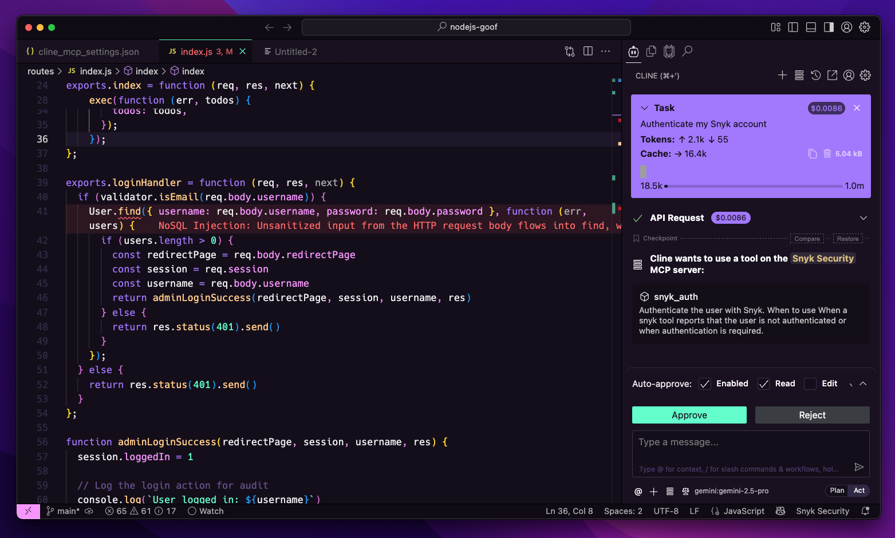Enable the Edit auto-approve checkbox
Screen dimensions: 895x538
[x=810, y=384]
